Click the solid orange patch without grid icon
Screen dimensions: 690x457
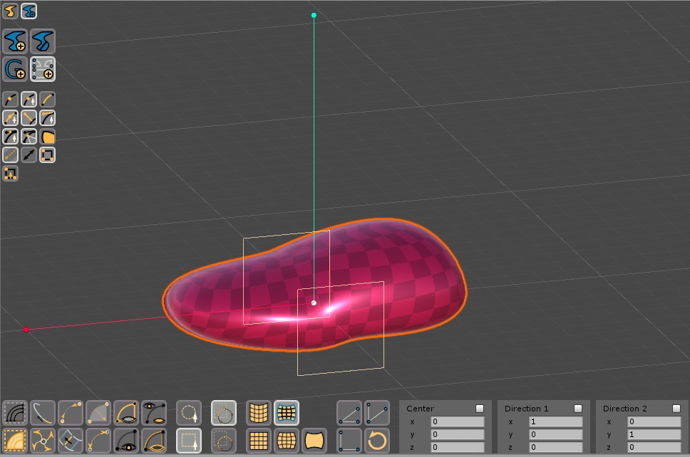(x=314, y=441)
